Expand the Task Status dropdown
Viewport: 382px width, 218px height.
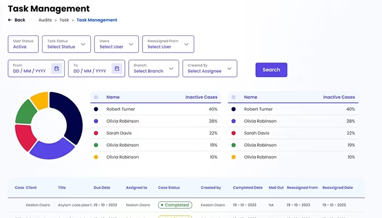coord(66,44)
